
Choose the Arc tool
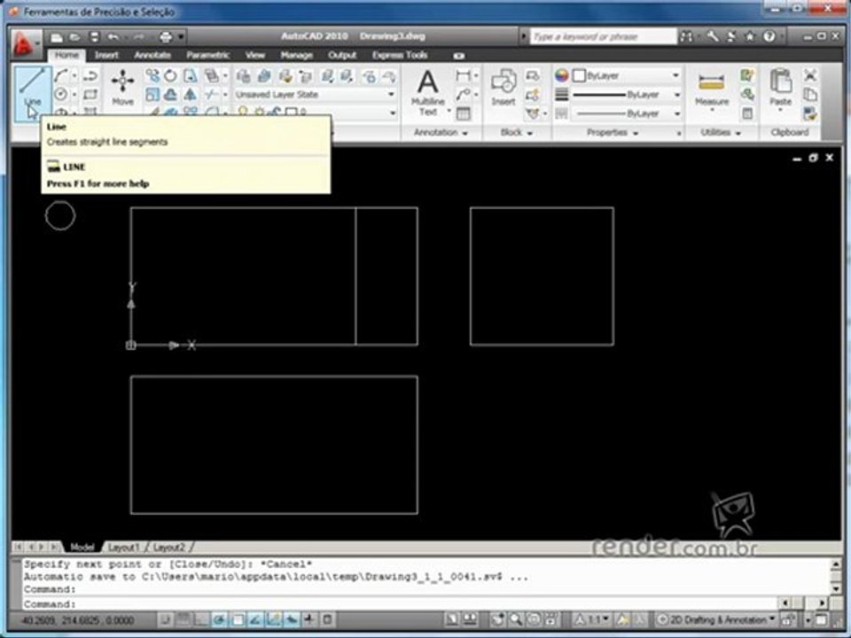click(61, 74)
